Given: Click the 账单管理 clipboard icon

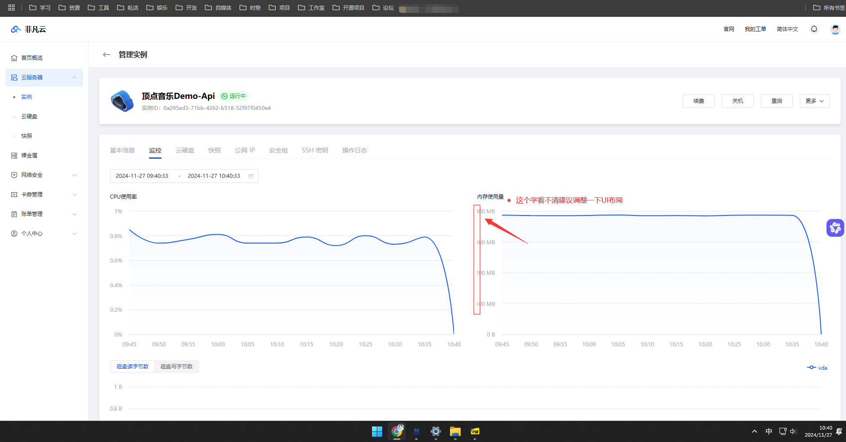Looking at the screenshot, I should point(14,214).
